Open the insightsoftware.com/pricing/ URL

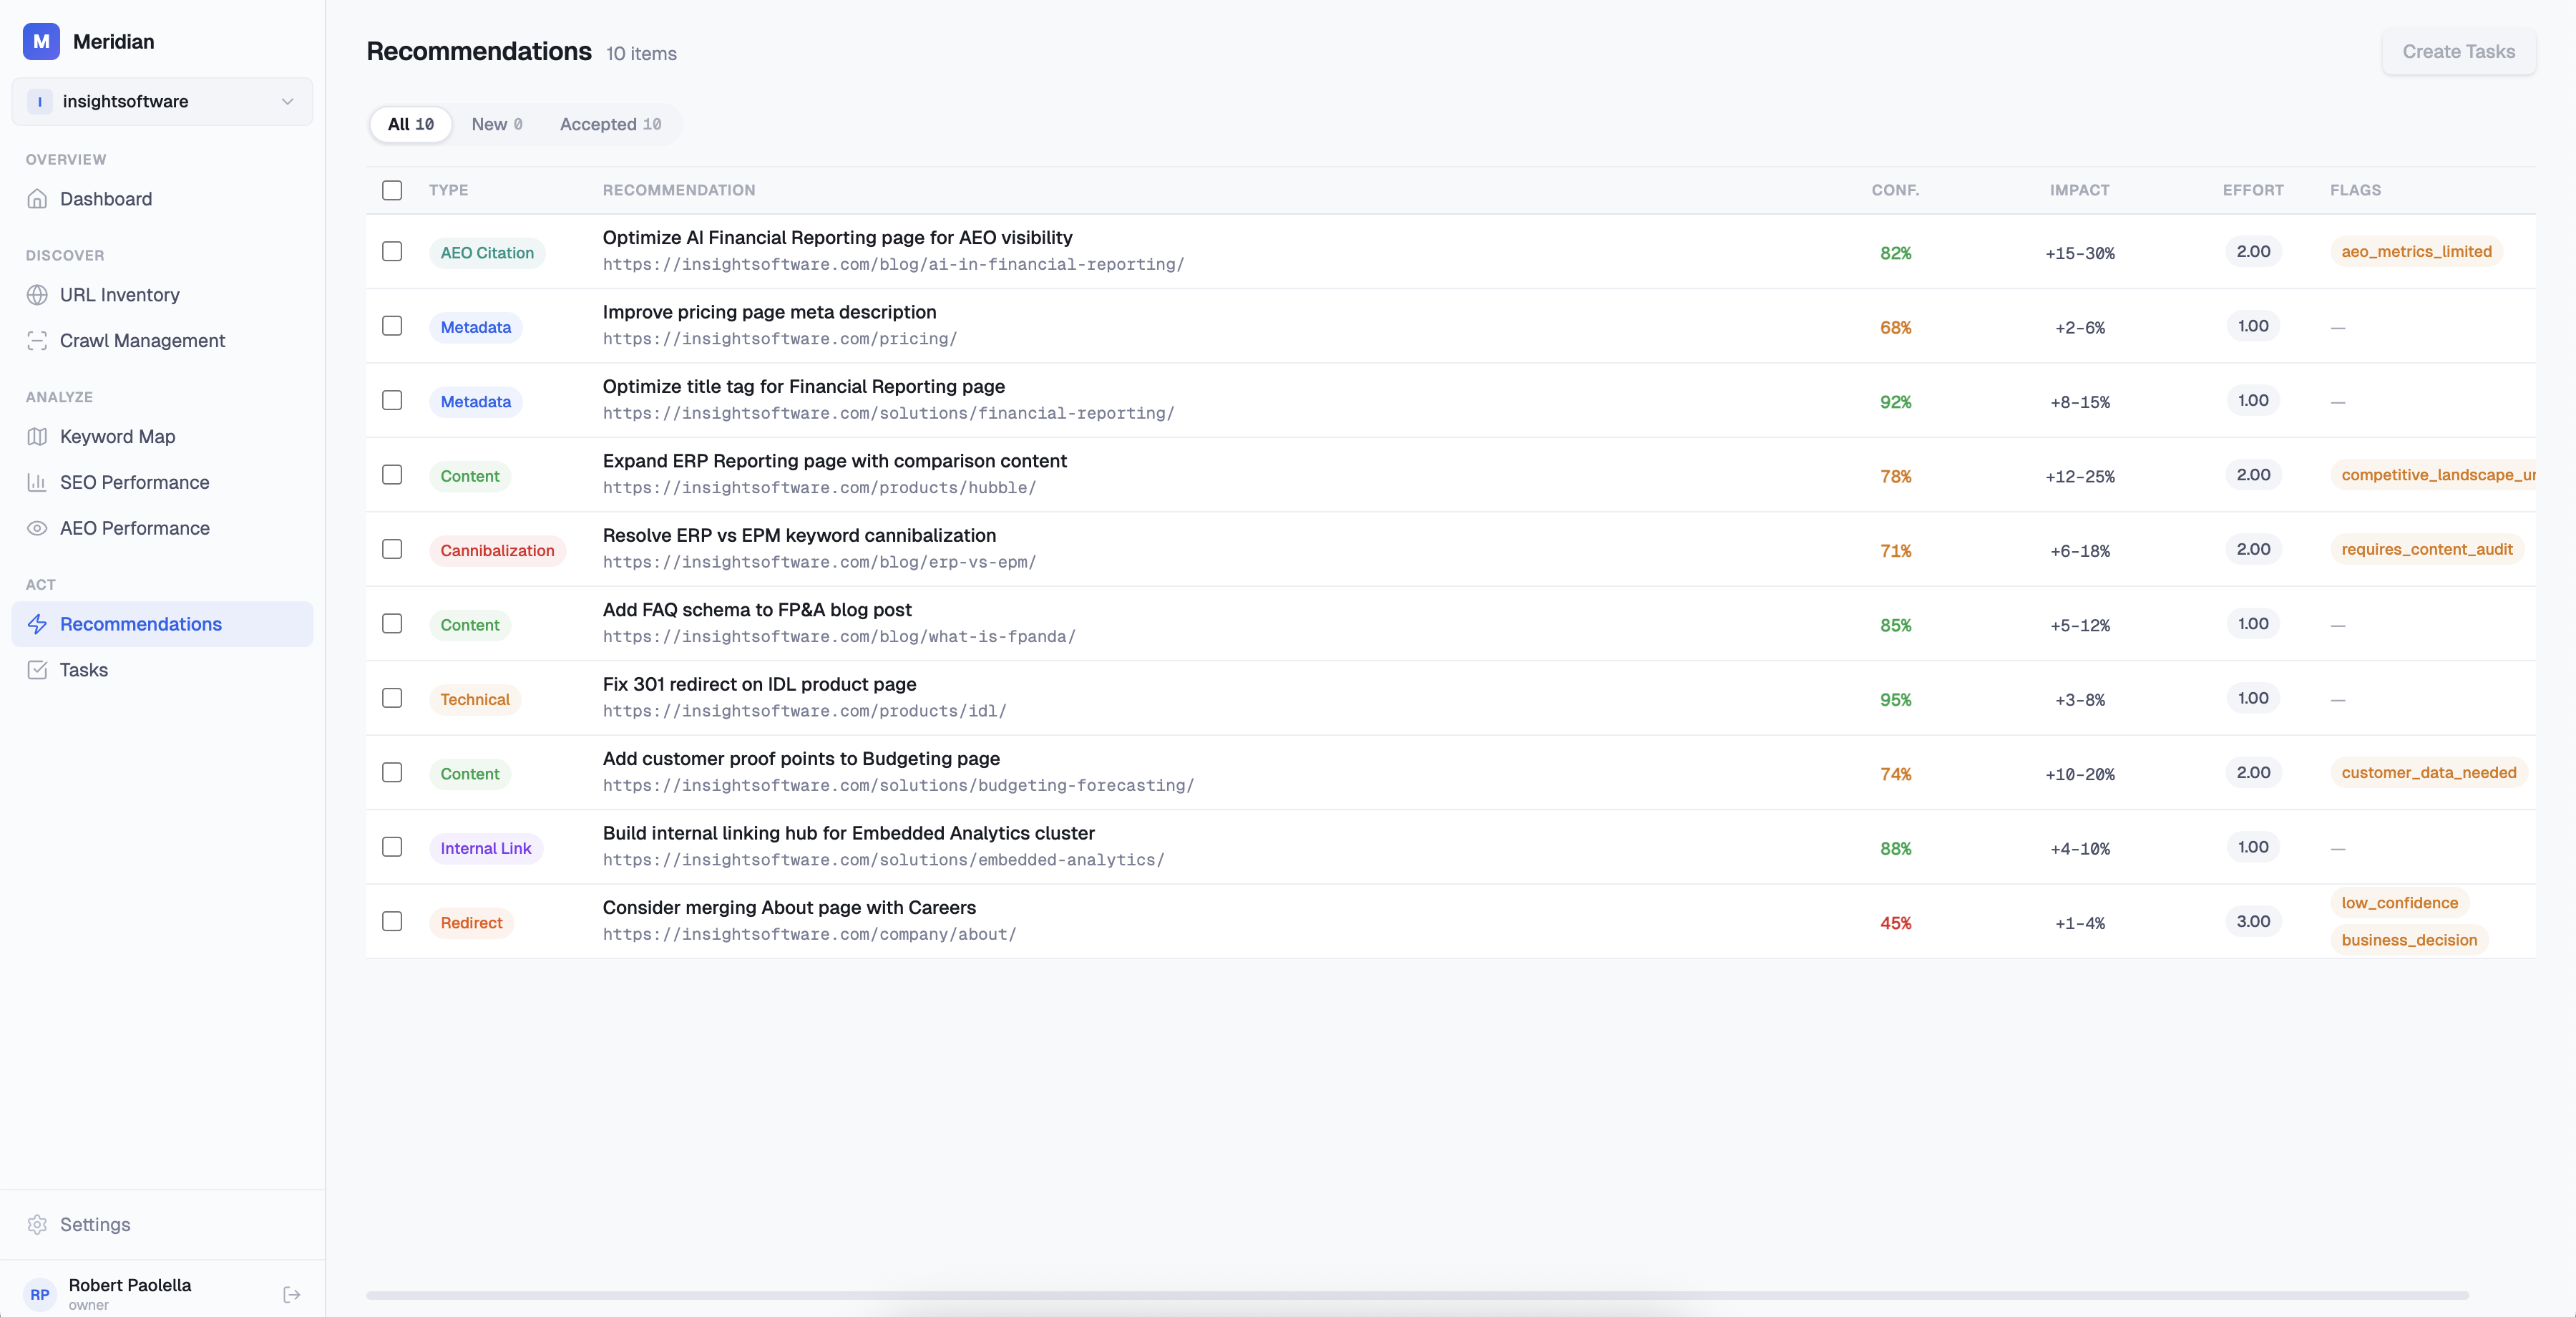pos(780,340)
